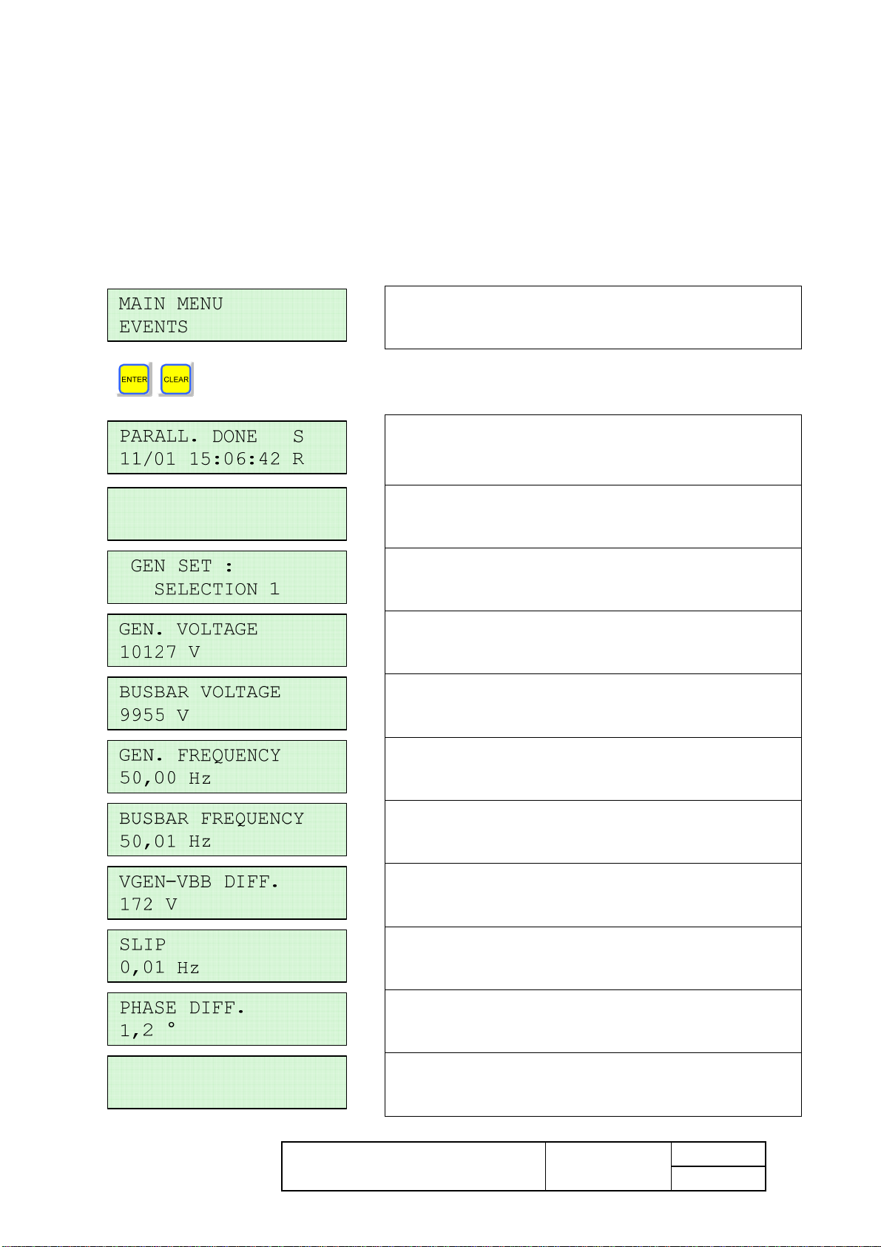Click the BUSBAR VOLTAGE 9955 V display
The image size is (881, 1247).
coord(227,704)
